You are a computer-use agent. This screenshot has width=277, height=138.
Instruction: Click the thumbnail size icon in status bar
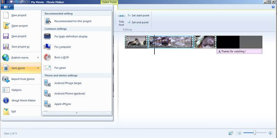point(231,133)
